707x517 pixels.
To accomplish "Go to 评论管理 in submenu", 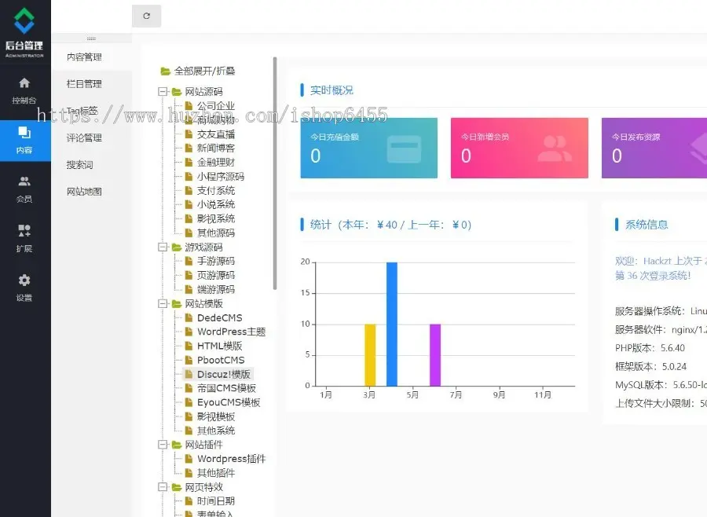I will pos(84,138).
